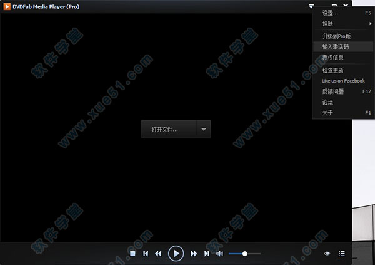The image size is (375, 265).
Task: Adjust the volume slider
Action: [244, 254]
